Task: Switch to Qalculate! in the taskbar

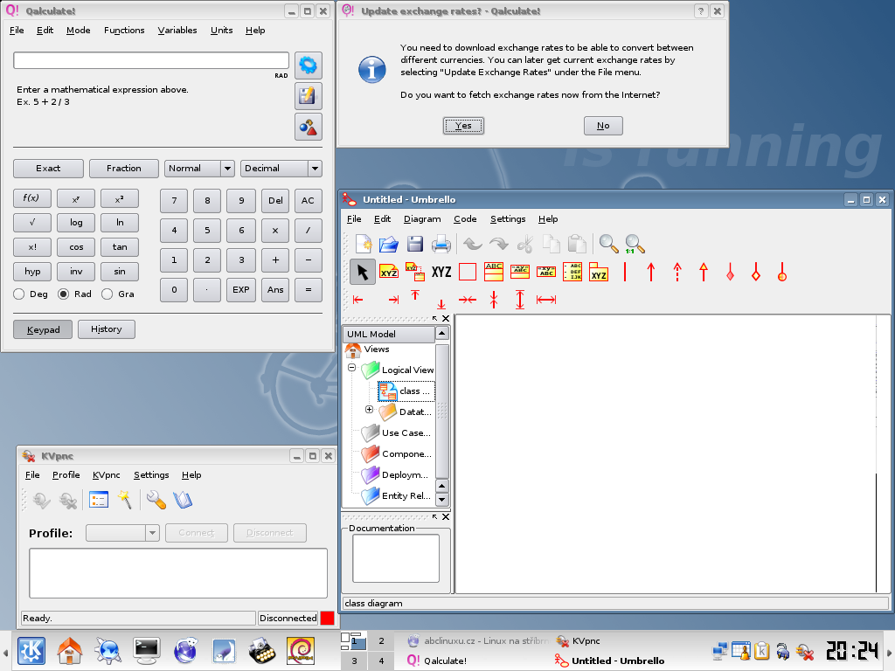Action: click(439, 661)
